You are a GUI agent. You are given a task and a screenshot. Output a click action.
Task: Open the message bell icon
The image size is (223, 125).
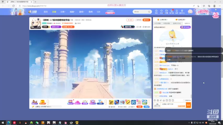[177, 12]
